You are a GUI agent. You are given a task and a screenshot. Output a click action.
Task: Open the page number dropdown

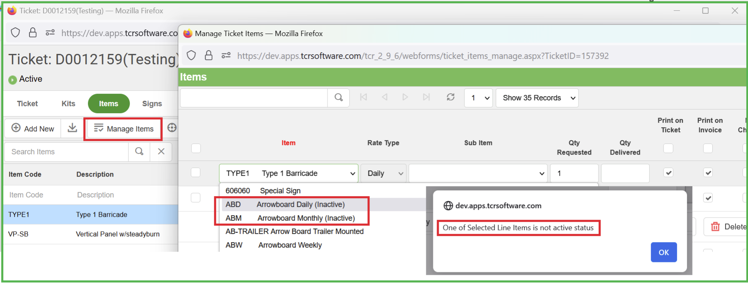479,98
